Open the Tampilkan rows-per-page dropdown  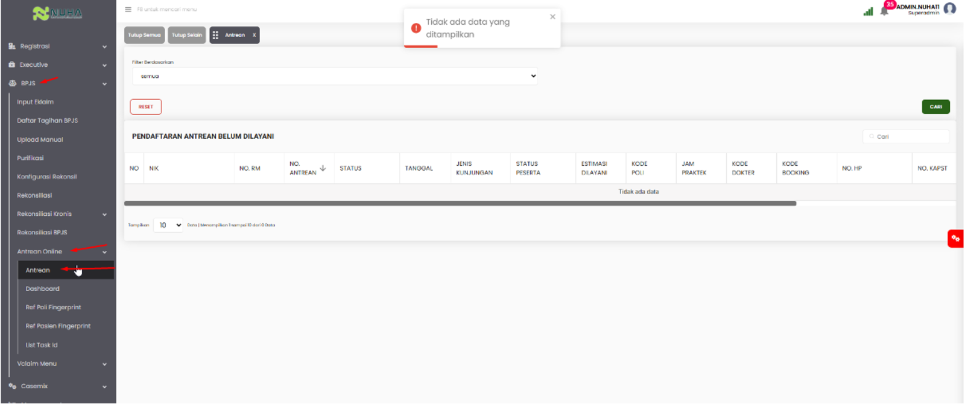click(x=168, y=225)
